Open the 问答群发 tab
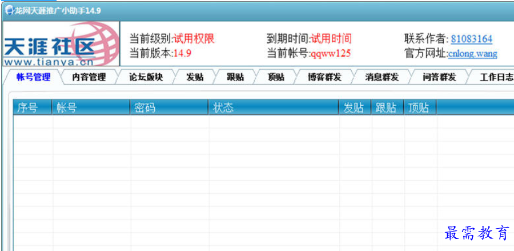Viewport: 514px width, 251px height. 439,77
